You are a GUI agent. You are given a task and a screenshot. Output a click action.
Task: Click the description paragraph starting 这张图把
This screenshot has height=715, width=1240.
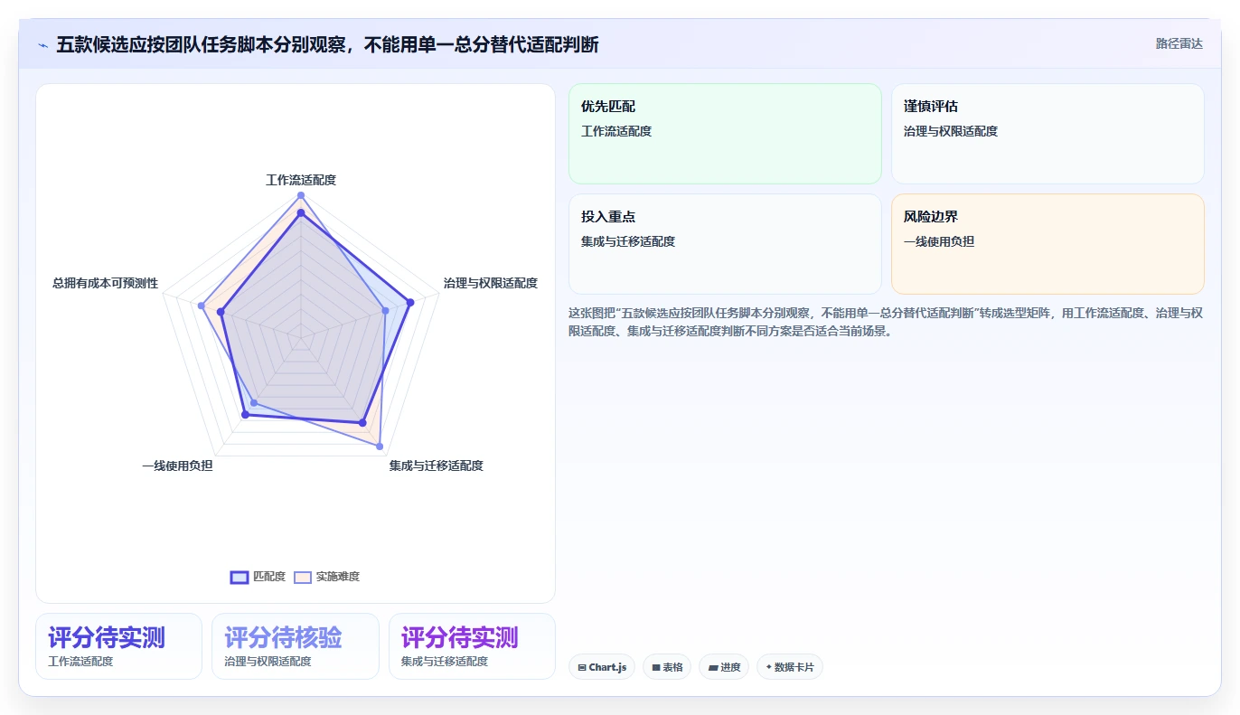[x=886, y=322]
